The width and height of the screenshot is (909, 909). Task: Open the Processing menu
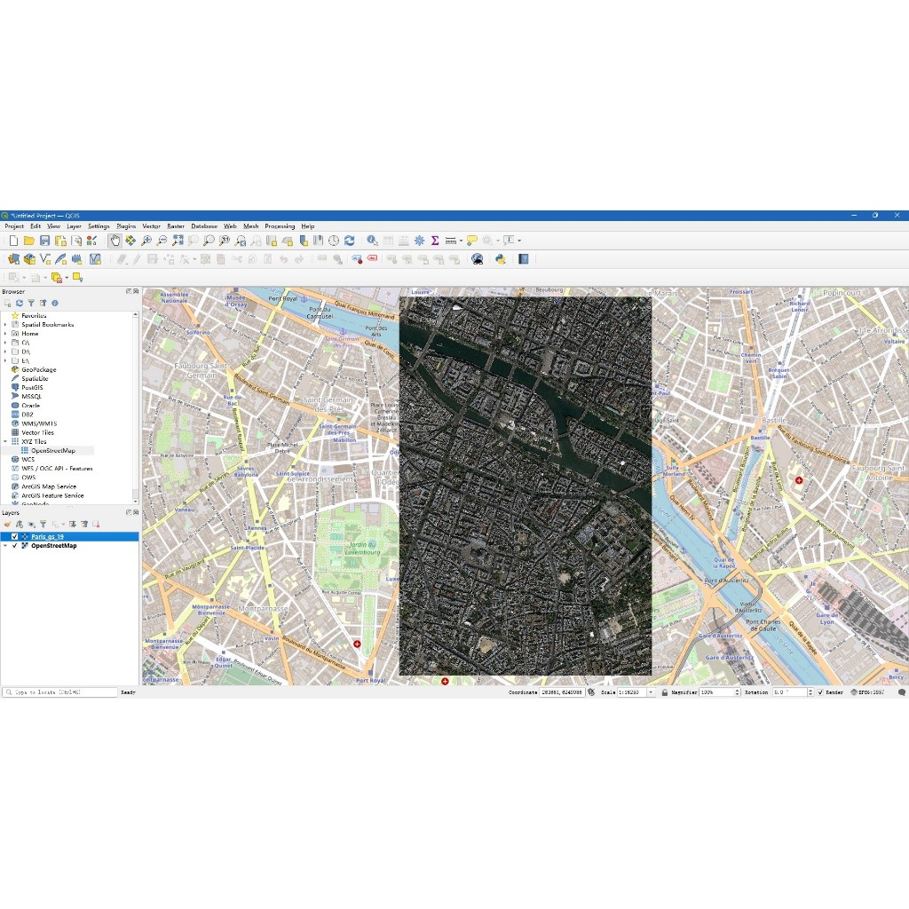(280, 226)
